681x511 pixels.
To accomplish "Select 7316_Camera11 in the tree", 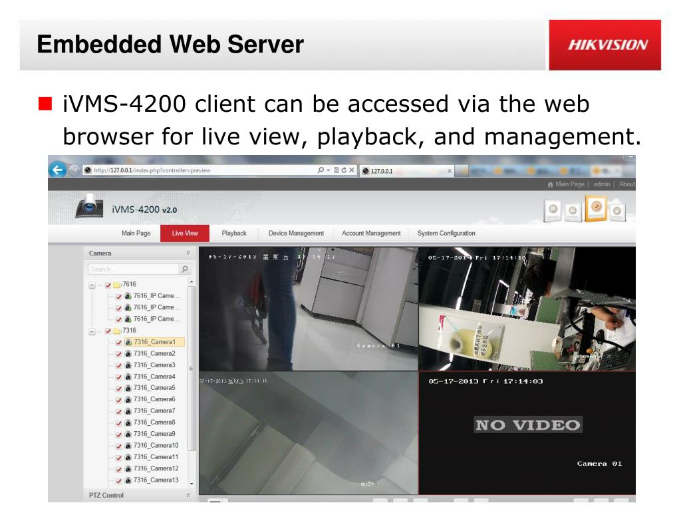I will coord(156,456).
